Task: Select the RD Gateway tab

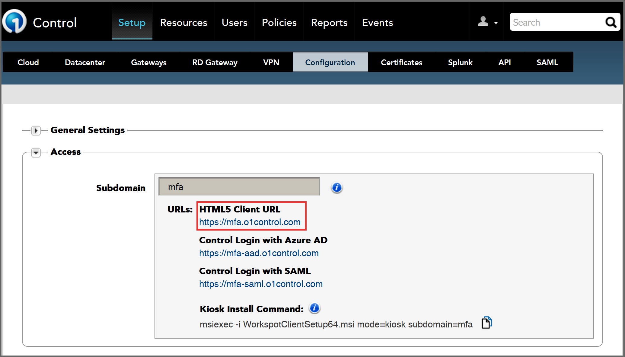Action: pyautogui.click(x=215, y=62)
